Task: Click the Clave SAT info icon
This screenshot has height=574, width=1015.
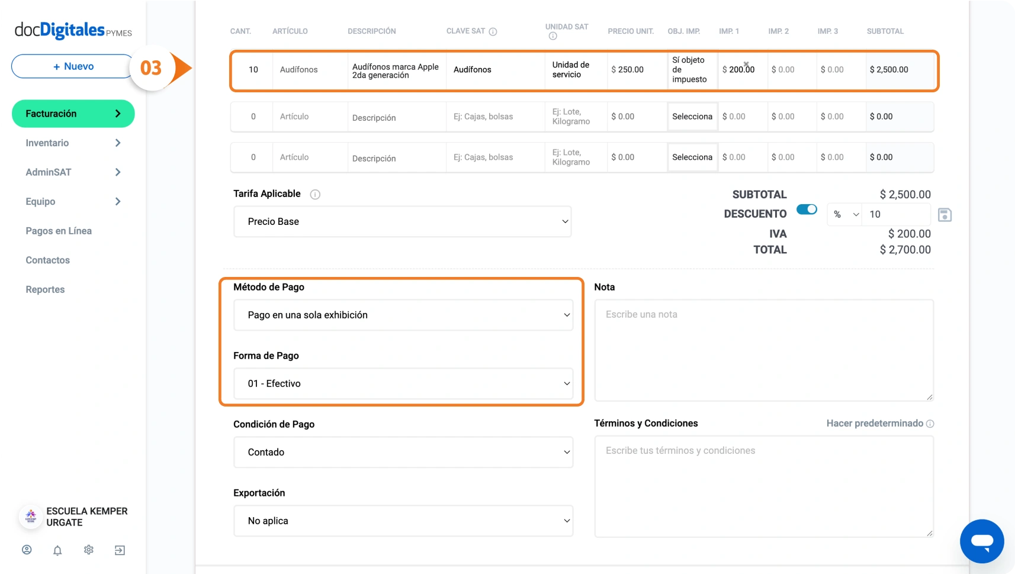Action: pos(493,31)
